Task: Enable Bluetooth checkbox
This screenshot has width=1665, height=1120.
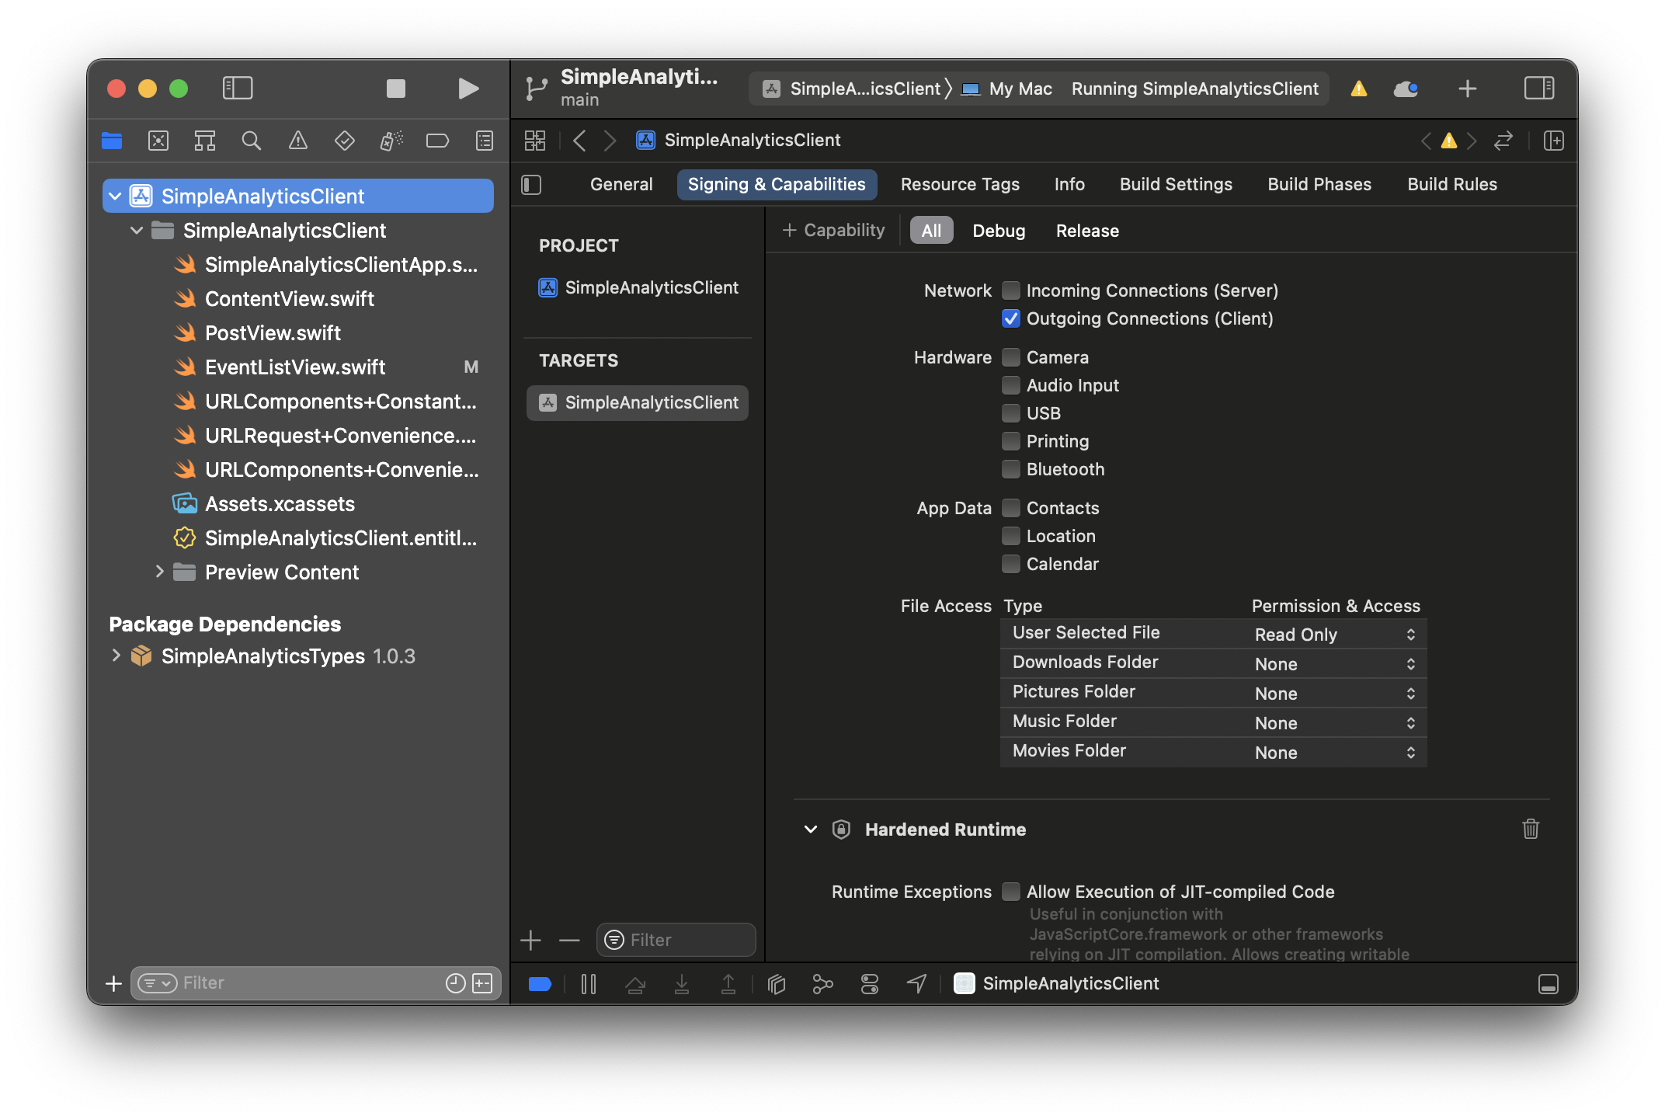Action: pos(1010,469)
